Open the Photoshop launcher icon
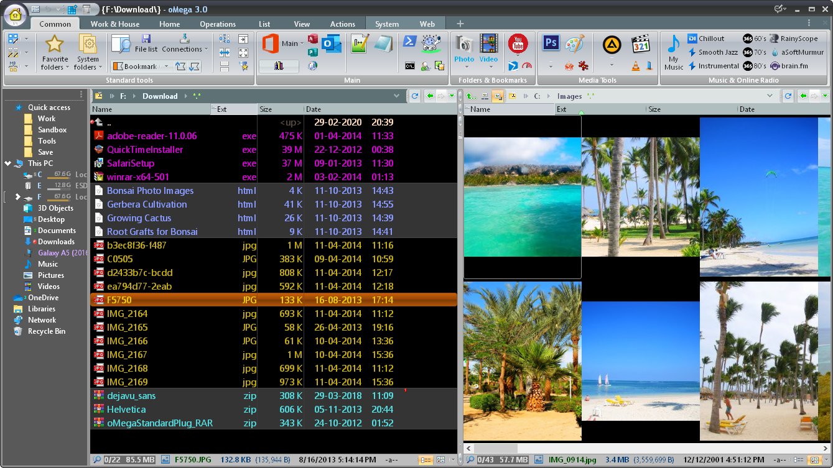Screen dimensions: 833x468 551,43
